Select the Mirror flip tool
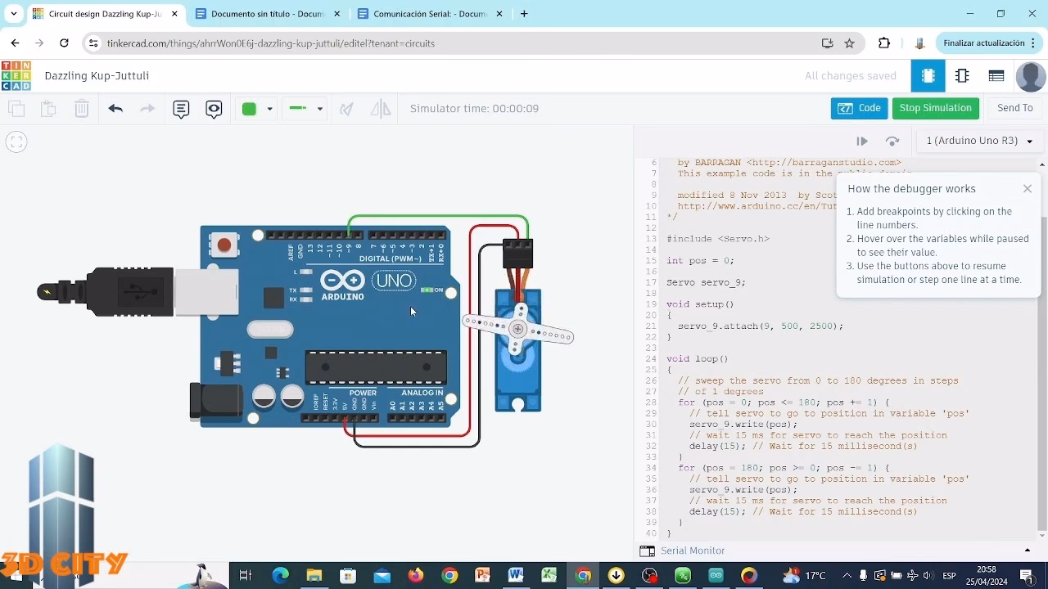This screenshot has height=589, width=1048. (x=380, y=108)
